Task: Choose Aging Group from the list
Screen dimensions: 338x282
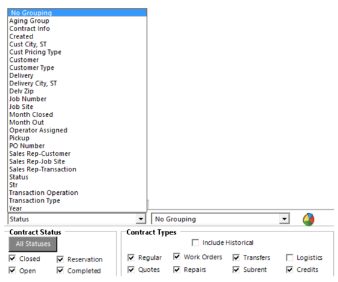Action: coord(77,20)
